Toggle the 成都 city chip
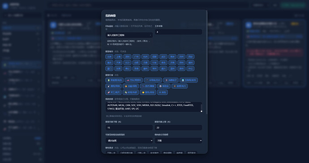 coord(154,57)
